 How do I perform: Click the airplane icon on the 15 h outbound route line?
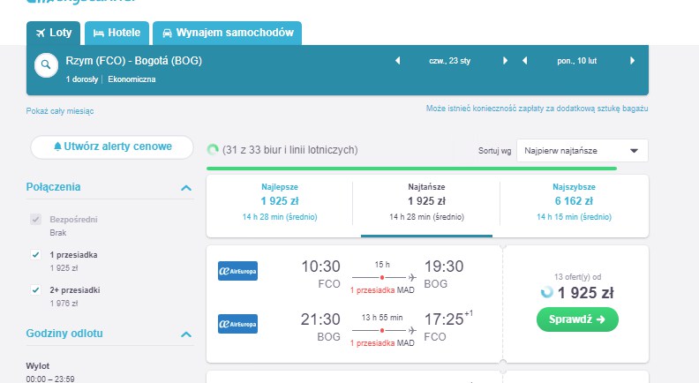point(412,277)
